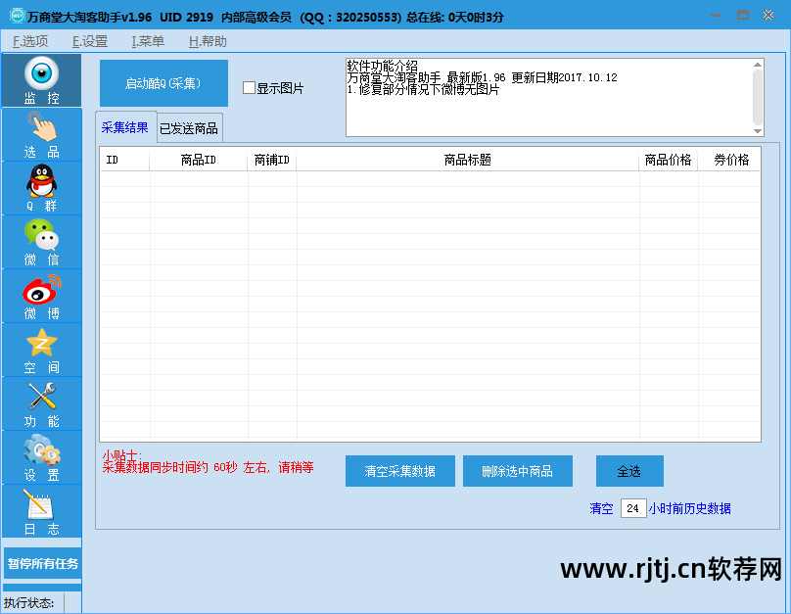Sort by the 券价格 column header
This screenshot has height=614, width=791.
729,160
